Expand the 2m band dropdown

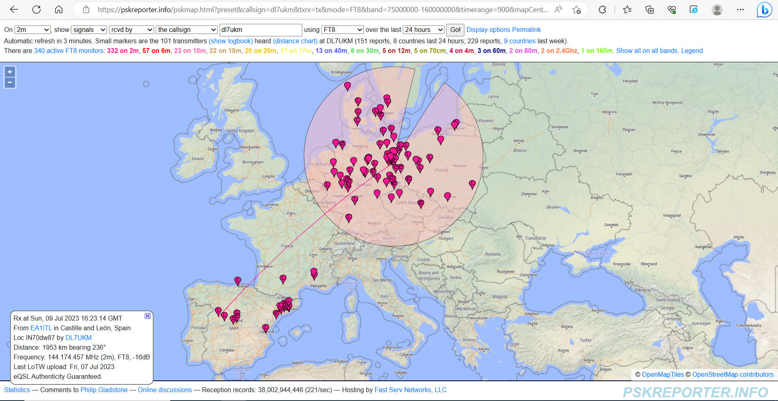[32, 30]
